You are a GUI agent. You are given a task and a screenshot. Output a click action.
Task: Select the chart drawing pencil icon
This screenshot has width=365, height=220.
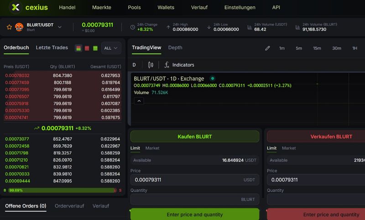tap(267, 48)
